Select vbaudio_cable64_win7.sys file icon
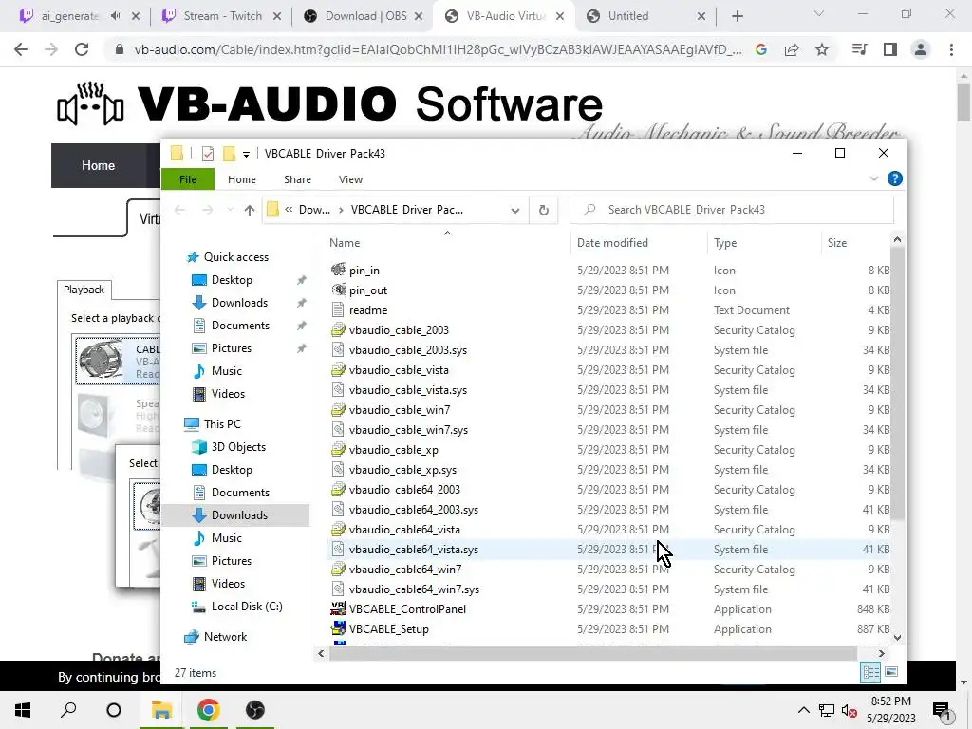 pos(338,589)
